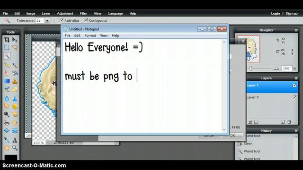This screenshot has height=170, width=303.
Task: Click the delete layer trash icon
Action: tap(289, 122)
